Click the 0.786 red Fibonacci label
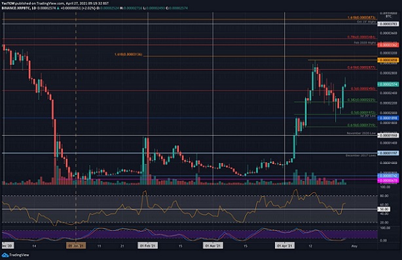Viewport: 402px width, 260px height. click(x=361, y=37)
